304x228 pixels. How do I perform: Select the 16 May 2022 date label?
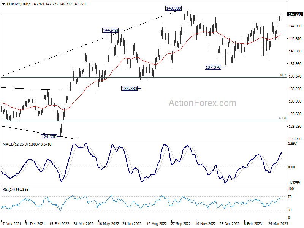[108, 223]
